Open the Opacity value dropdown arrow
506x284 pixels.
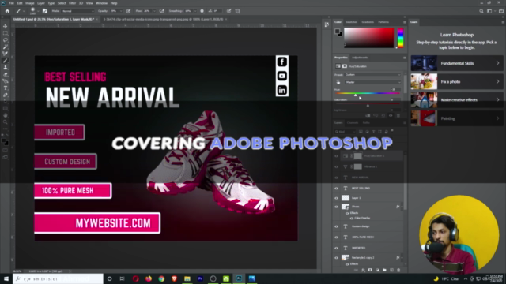click(x=121, y=11)
